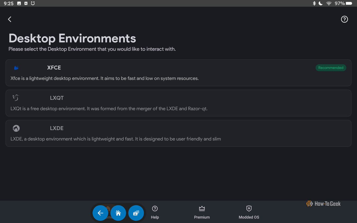Select the XFCE mouse logo icon
The image size is (357, 223).
tap(16, 68)
